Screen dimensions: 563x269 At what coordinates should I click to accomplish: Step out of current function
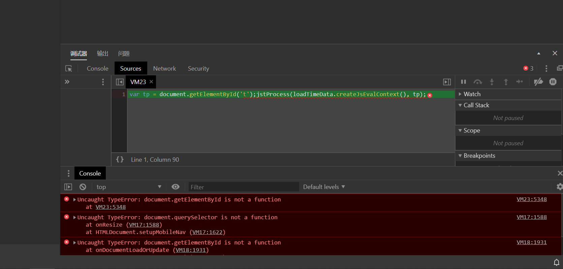click(x=506, y=82)
